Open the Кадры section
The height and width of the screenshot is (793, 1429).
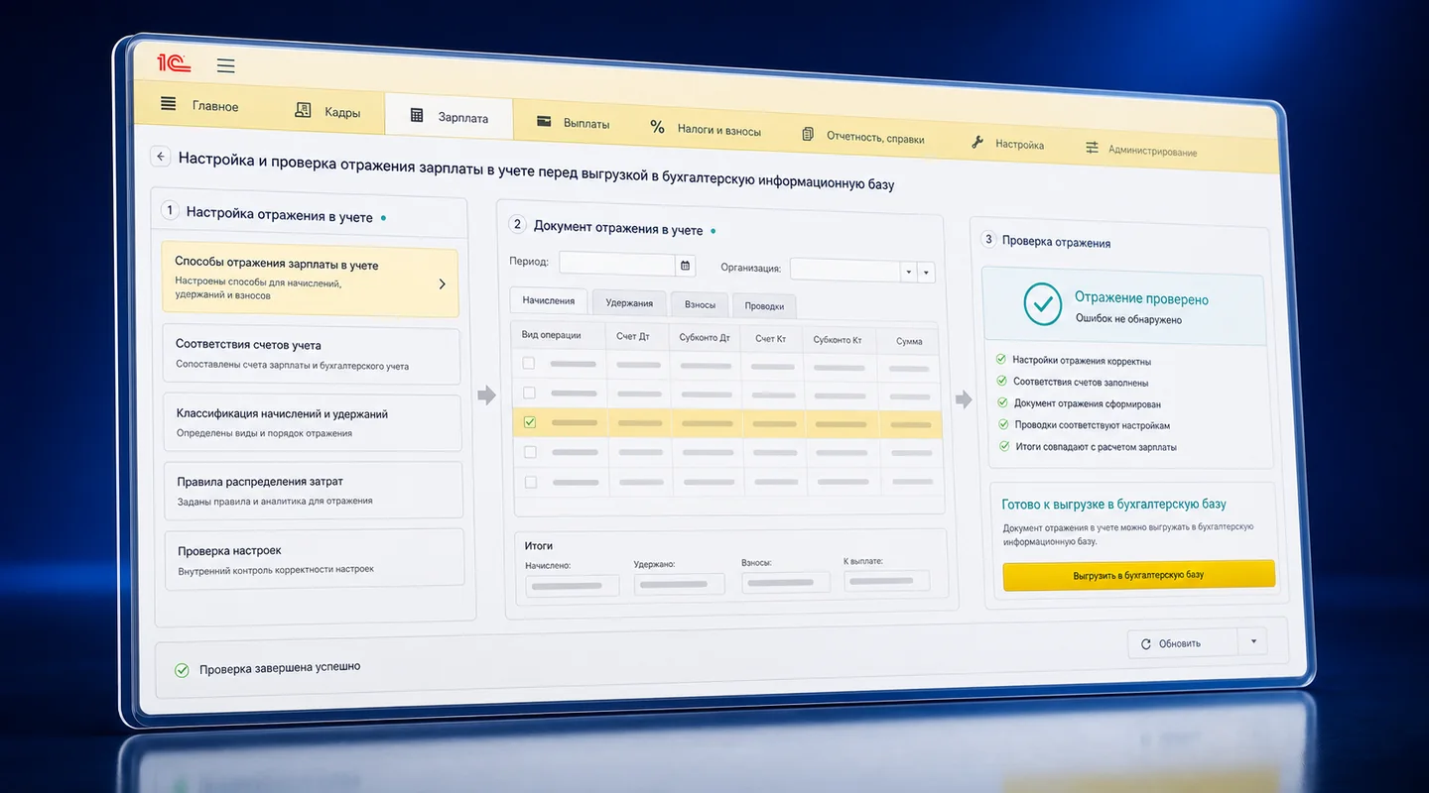click(x=327, y=111)
